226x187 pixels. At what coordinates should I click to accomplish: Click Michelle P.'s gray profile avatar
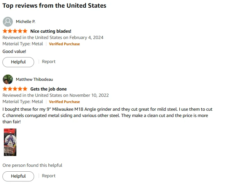8,22
